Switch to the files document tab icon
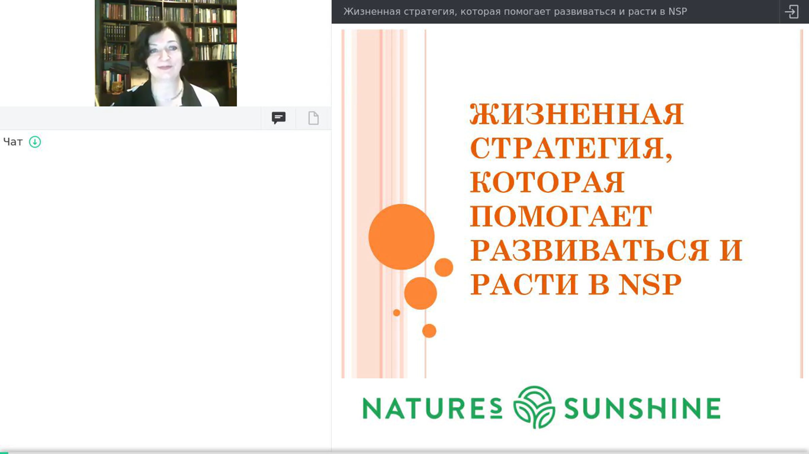This screenshot has width=809, height=454. pyautogui.click(x=313, y=118)
